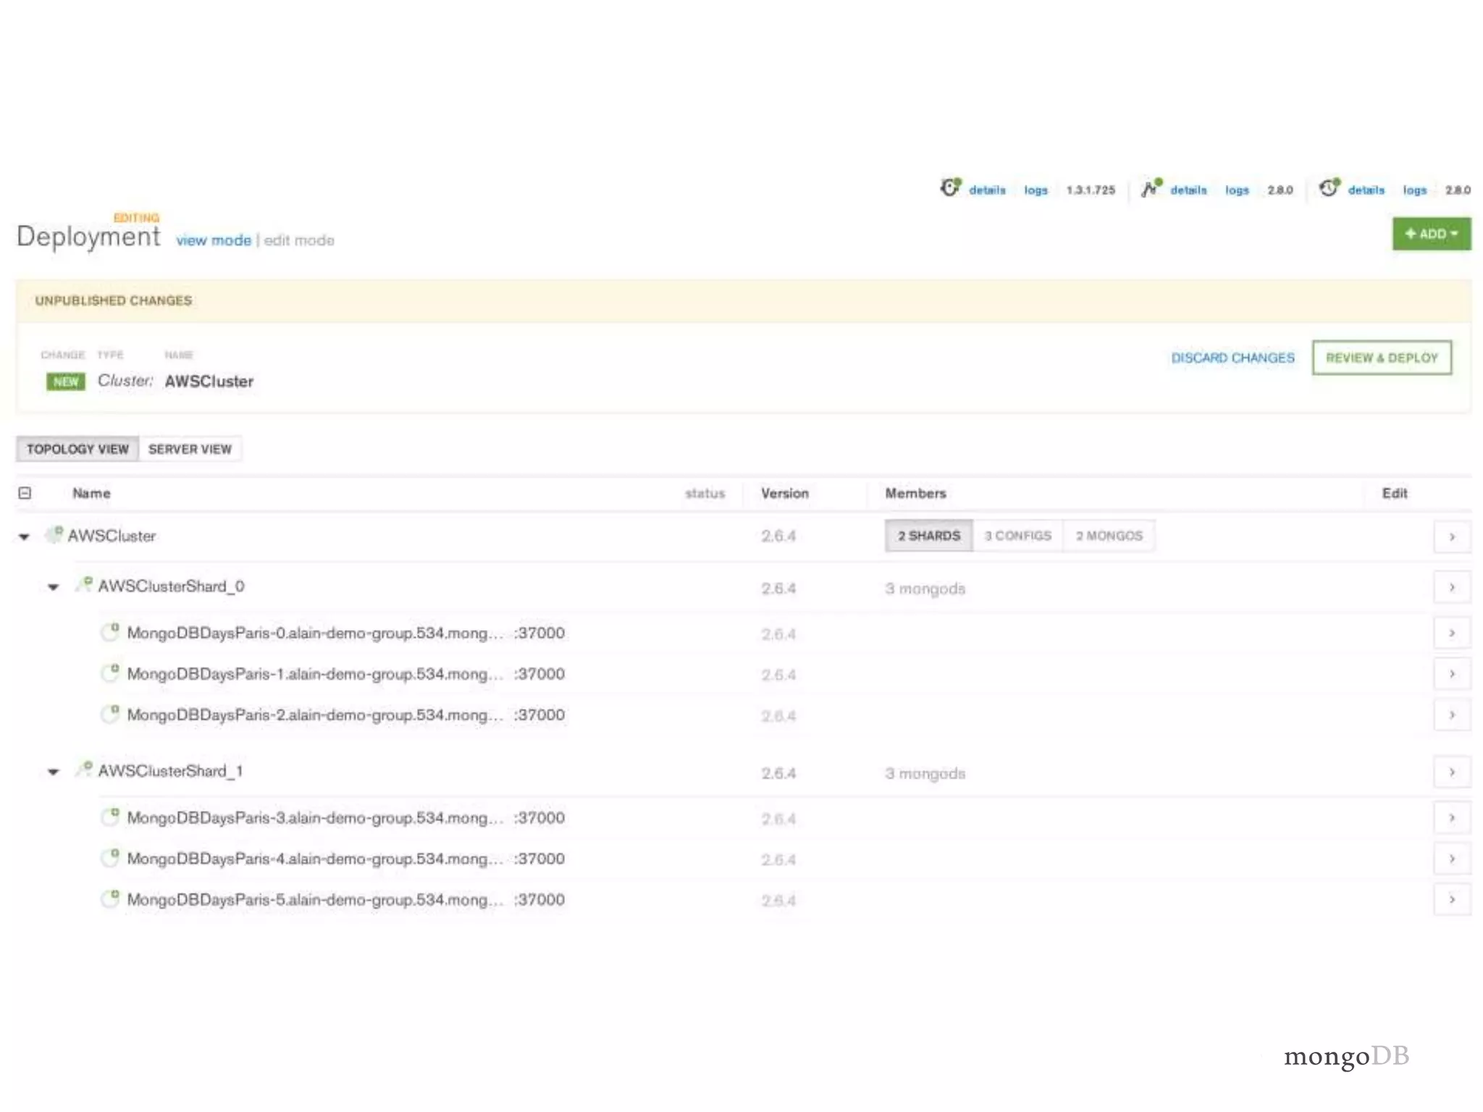Switch to edit mode

299,240
